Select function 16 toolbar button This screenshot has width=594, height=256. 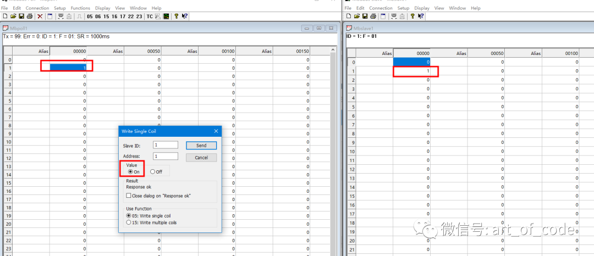(114, 16)
